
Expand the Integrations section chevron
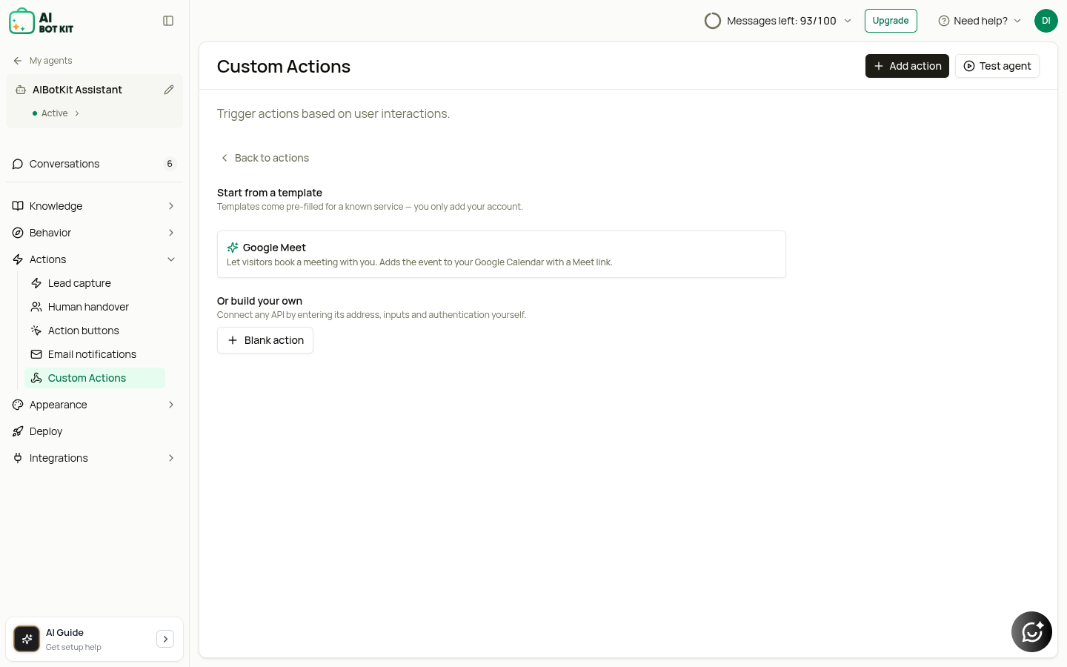(171, 458)
